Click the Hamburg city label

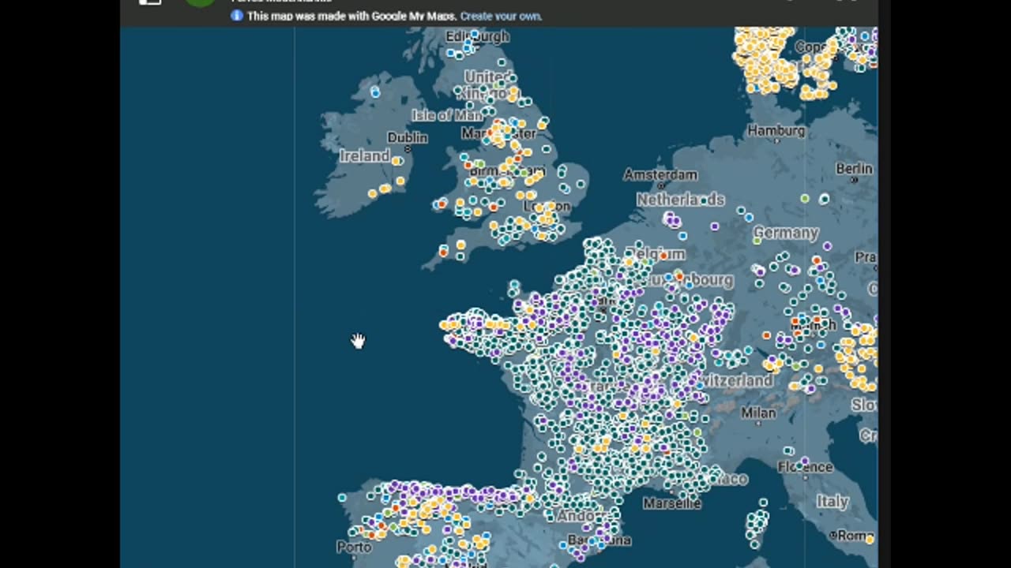point(776,131)
